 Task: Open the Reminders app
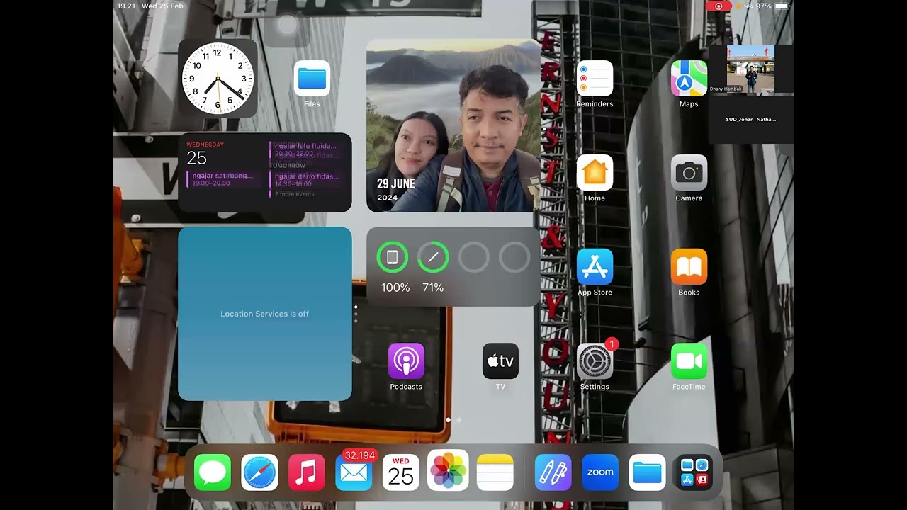pyautogui.click(x=595, y=78)
